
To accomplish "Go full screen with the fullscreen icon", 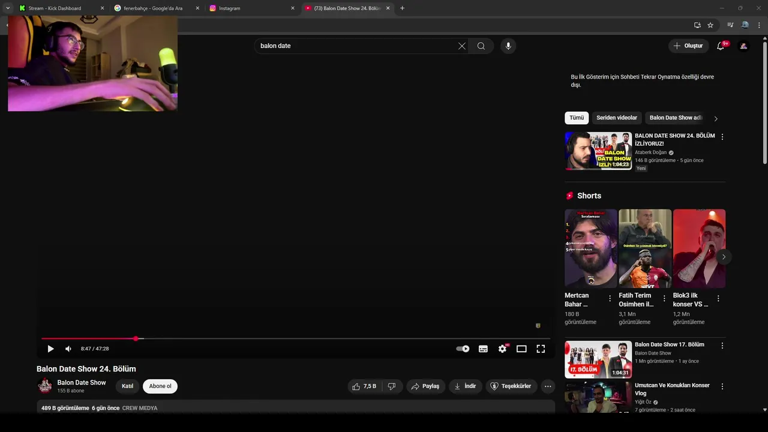I will pyautogui.click(x=541, y=349).
